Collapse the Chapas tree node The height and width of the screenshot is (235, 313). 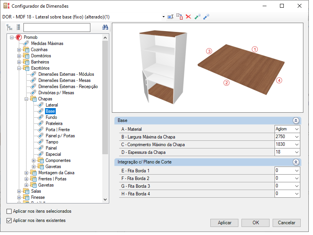point(27,99)
